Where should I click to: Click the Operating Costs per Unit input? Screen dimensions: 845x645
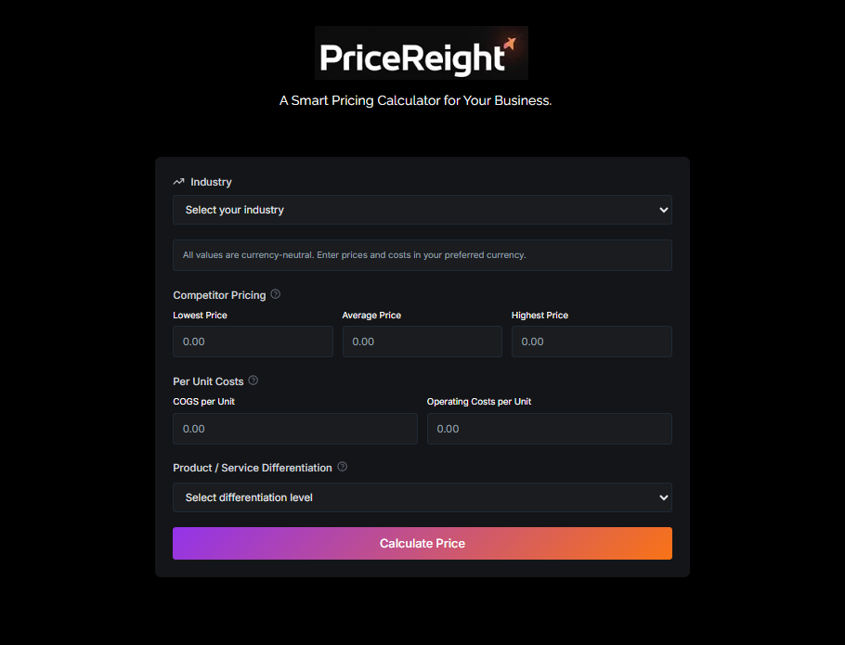coord(549,429)
